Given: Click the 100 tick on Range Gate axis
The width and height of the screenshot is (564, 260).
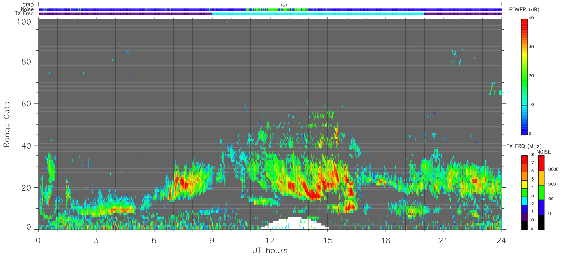Looking at the screenshot, I should pos(25,22).
